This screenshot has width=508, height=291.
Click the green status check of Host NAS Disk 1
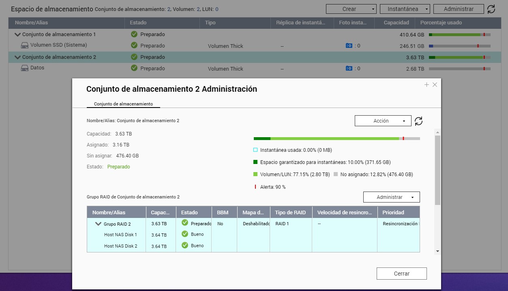[x=185, y=234]
